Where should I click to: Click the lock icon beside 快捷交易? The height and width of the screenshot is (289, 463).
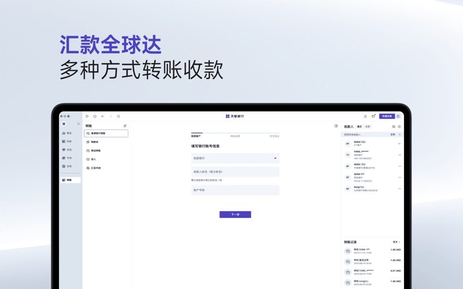pyautogui.click(x=398, y=116)
